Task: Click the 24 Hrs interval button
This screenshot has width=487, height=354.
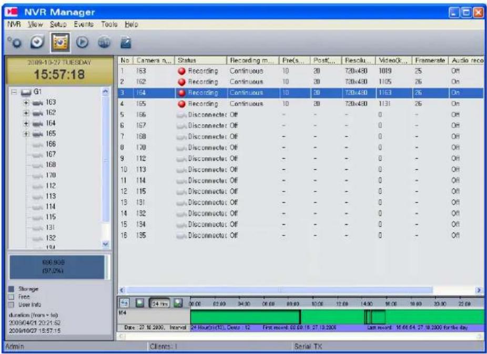Action: click(x=160, y=303)
